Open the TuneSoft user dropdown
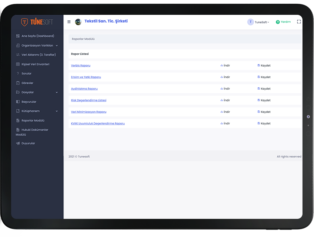This screenshot has width=314, height=237. coord(262,22)
